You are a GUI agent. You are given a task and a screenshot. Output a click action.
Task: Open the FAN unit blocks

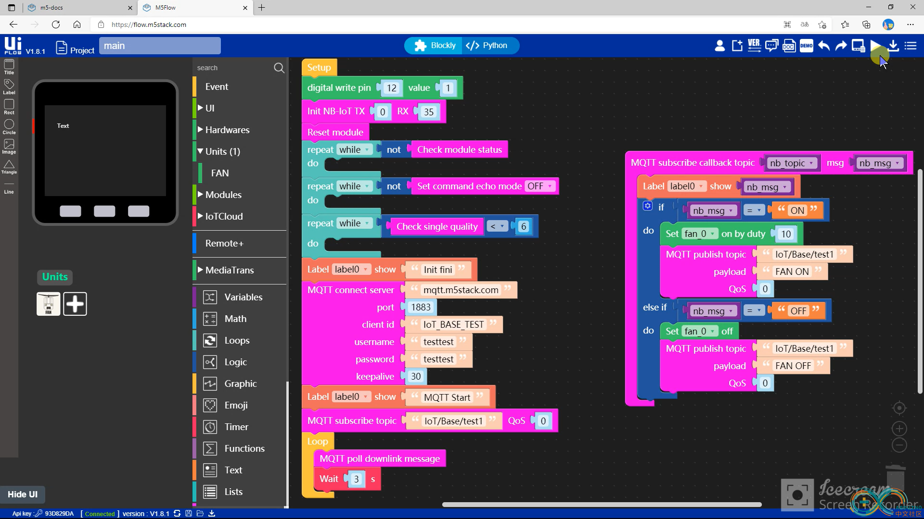click(x=220, y=173)
